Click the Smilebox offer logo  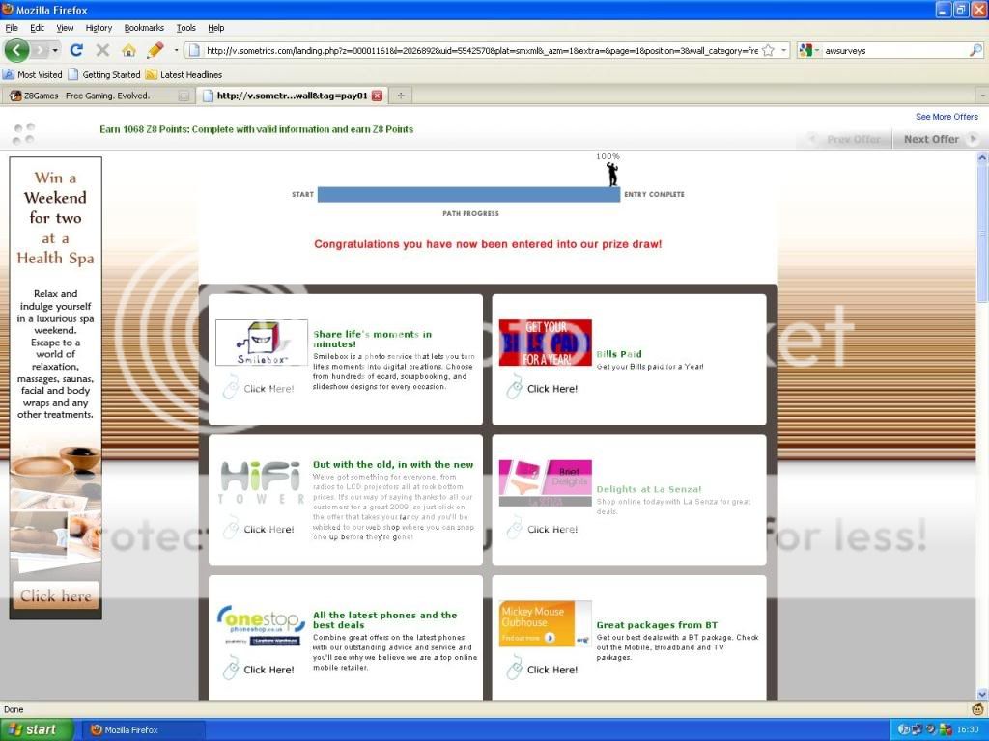coord(261,343)
